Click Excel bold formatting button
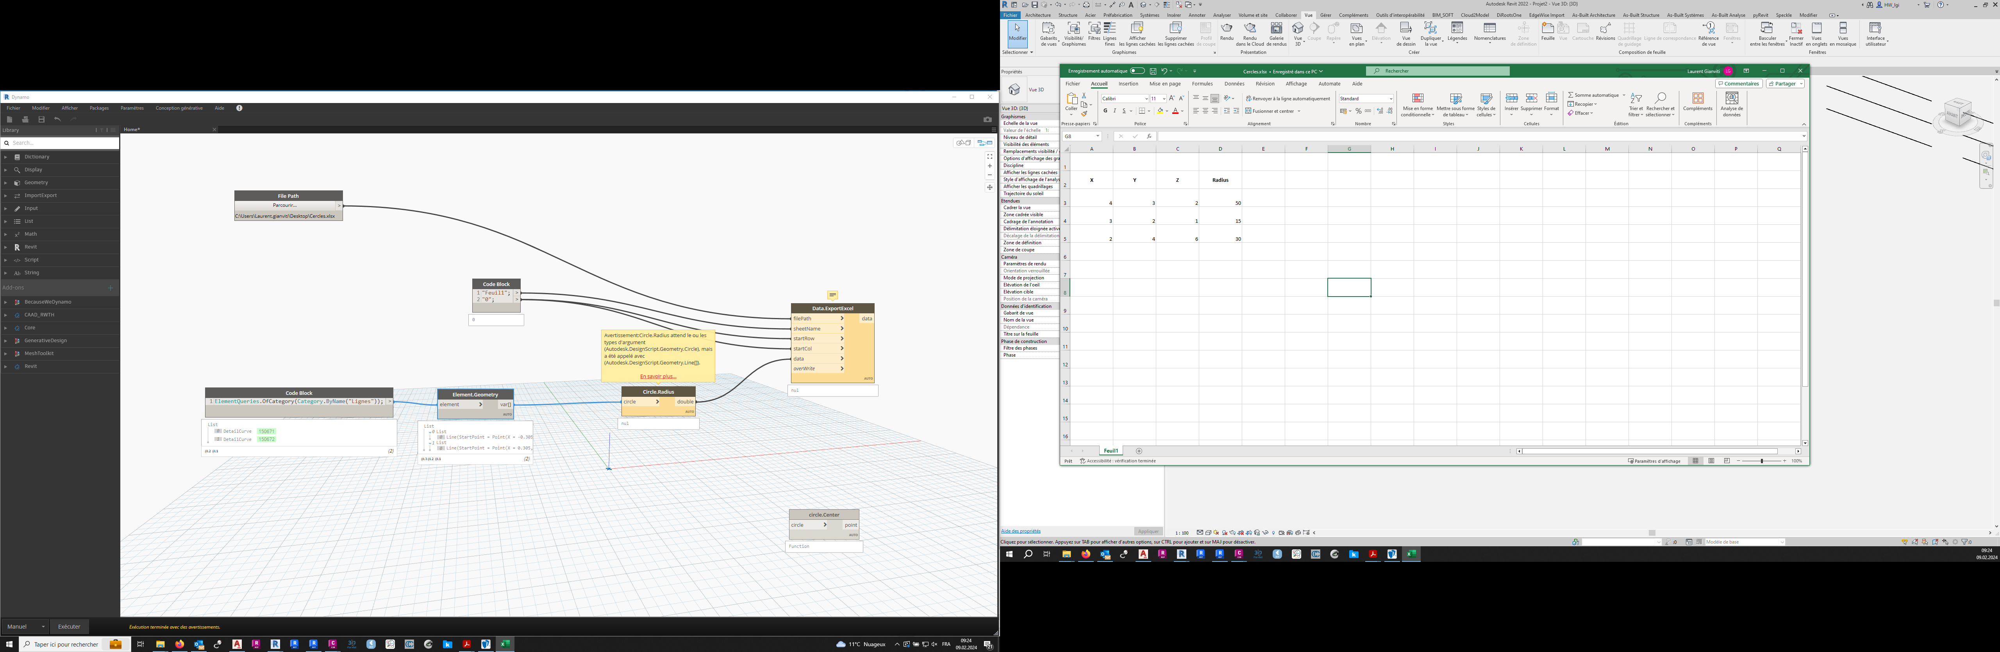The height and width of the screenshot is (652, 2000). pyautogui.click(x=1105, y=111)
